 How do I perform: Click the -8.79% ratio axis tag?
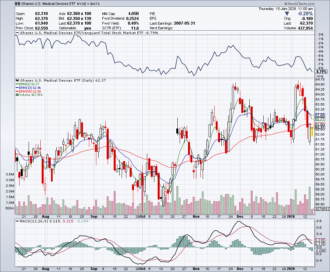coord(321,72)
